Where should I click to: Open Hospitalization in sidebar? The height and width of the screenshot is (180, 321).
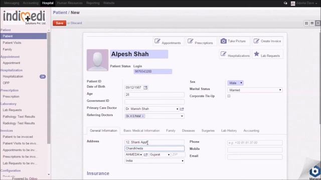13,76
